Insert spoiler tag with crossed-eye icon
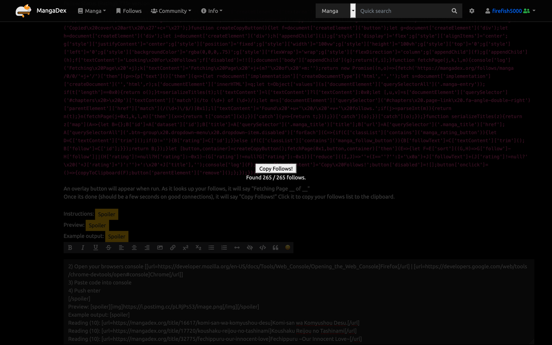The width and height of the screenshot is (552, 345). coord(249,248)
